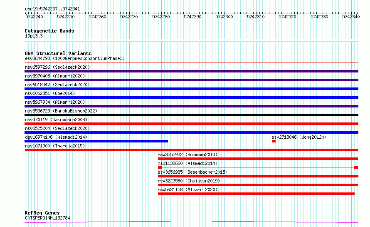
Task: Click the esv2718046 small red block
Action: [274, 141]
